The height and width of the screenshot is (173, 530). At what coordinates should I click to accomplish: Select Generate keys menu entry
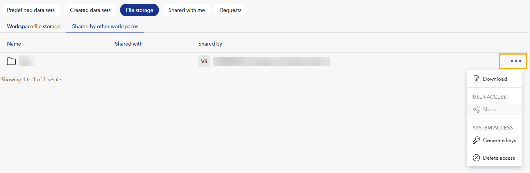(x=499, y=140)
